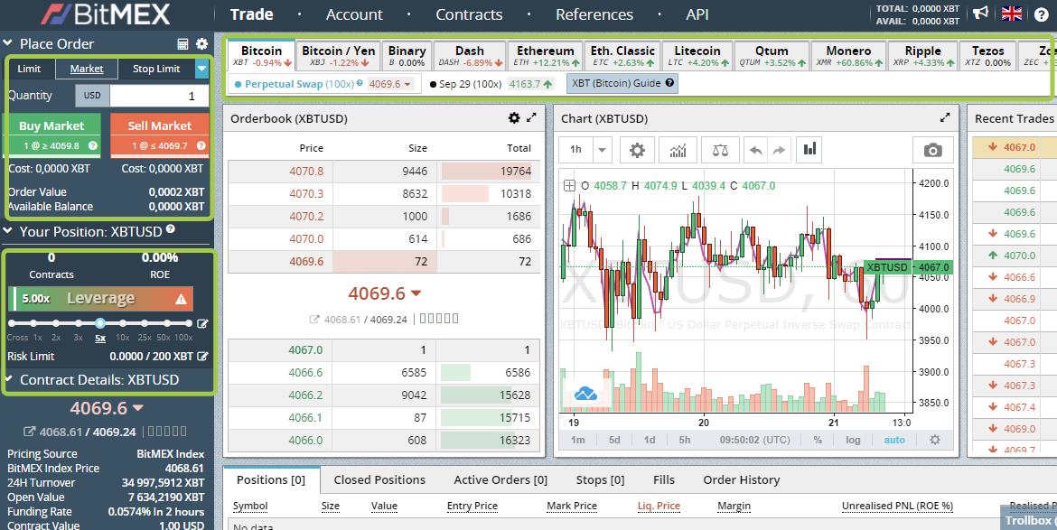The width and height of the screenshot is (1057, 530).
Task: Redo the chart action
Action: pos(779,150)
